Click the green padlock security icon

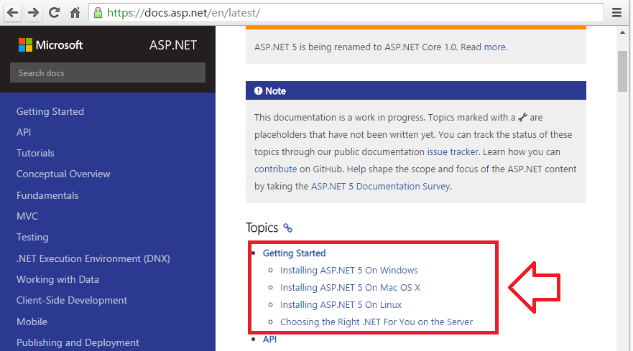[98, 12]
